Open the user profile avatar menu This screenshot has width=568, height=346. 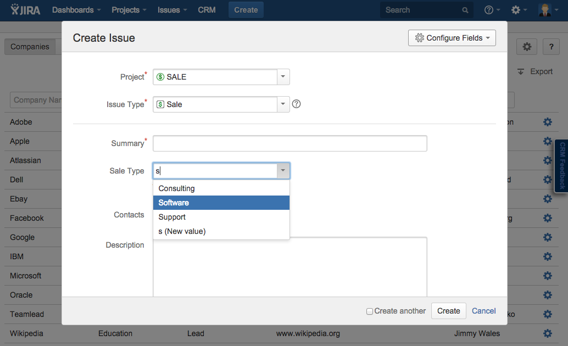548,10
